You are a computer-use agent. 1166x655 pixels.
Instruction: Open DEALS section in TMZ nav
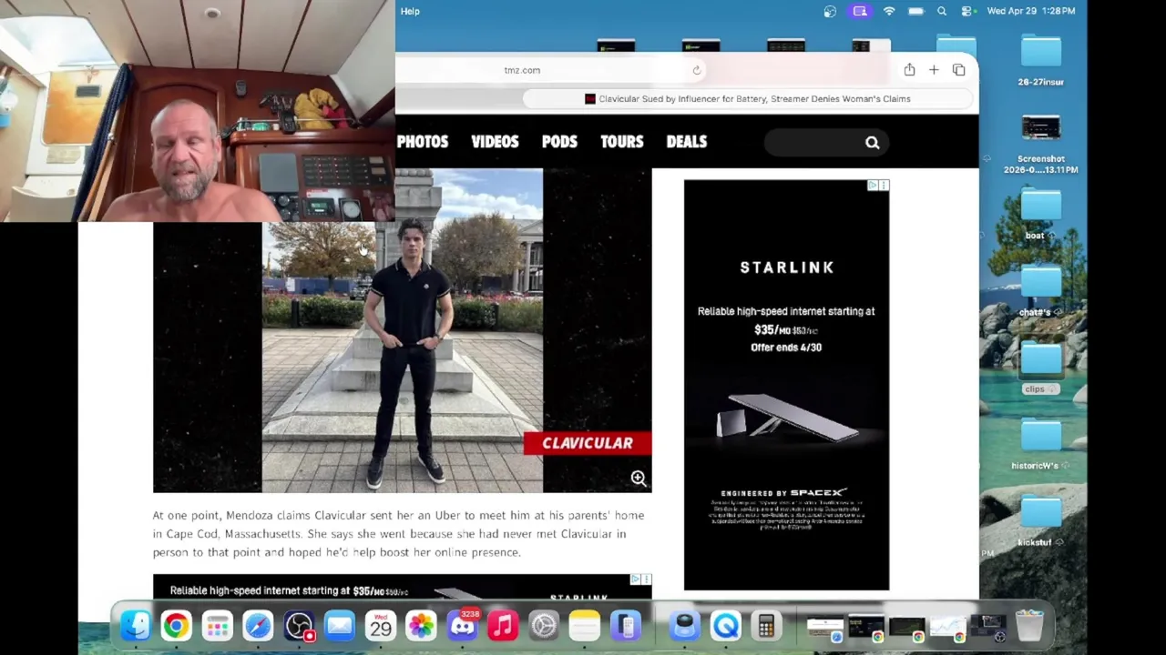tap(687, 142)
